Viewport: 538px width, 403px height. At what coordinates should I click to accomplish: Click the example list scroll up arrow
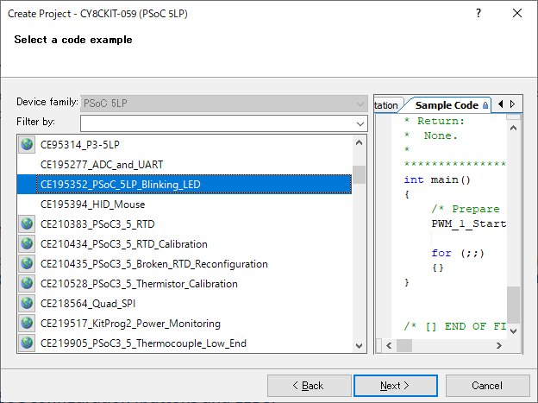360,142
